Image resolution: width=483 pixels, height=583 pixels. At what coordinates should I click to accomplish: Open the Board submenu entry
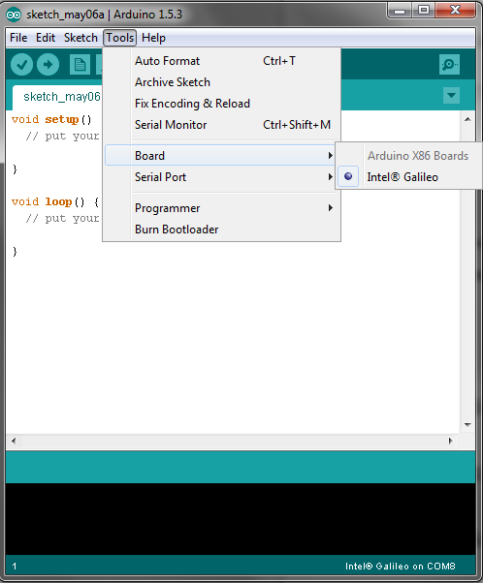(x=221, y=155)
